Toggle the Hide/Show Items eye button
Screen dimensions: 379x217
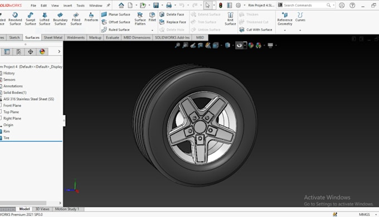point(239,45)
